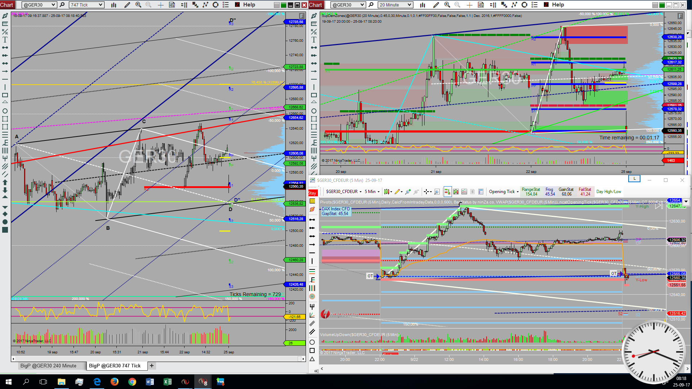Open Windows Start menu

click(x=9, y=382)
